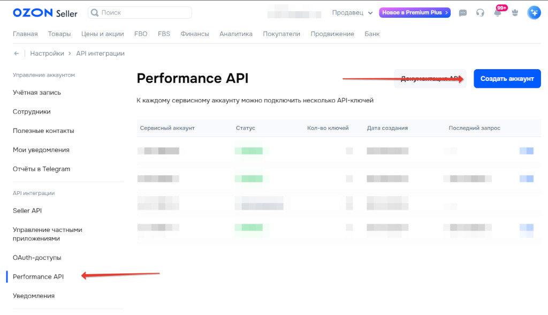This screenshot has width=548, height=315.
Task: Click the Performance API page heading
Action: (193, 78)
